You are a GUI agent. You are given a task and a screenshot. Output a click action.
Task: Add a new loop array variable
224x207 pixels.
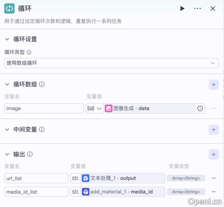pyautogui.click(x=214, y=85)
